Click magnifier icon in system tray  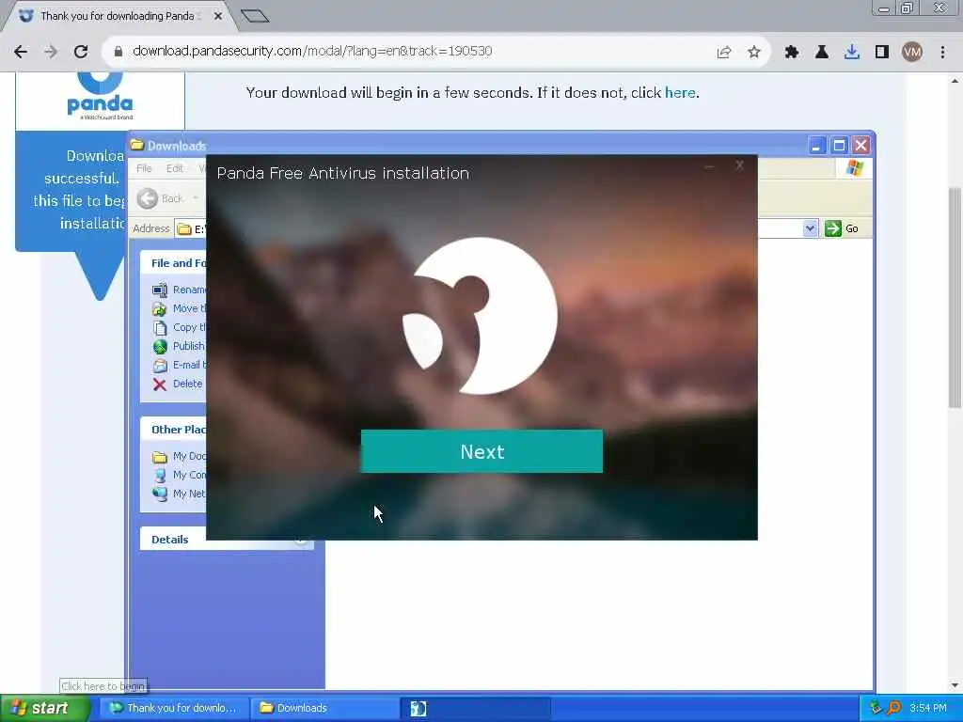click(x=894, y=708)
